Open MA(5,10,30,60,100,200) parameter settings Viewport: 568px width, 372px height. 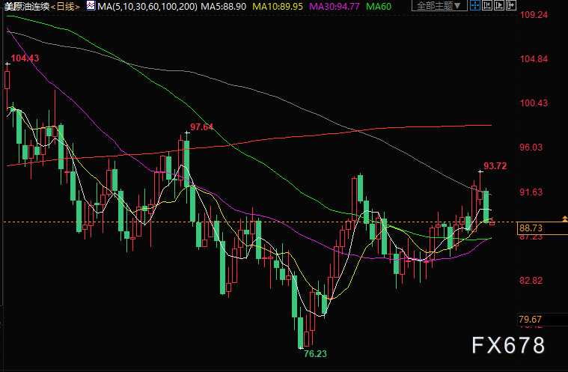pos(141,6)
